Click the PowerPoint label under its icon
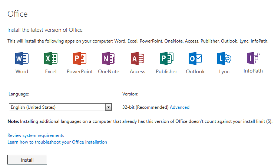Viewport: 278px width, 168px height. click(80, 71)
